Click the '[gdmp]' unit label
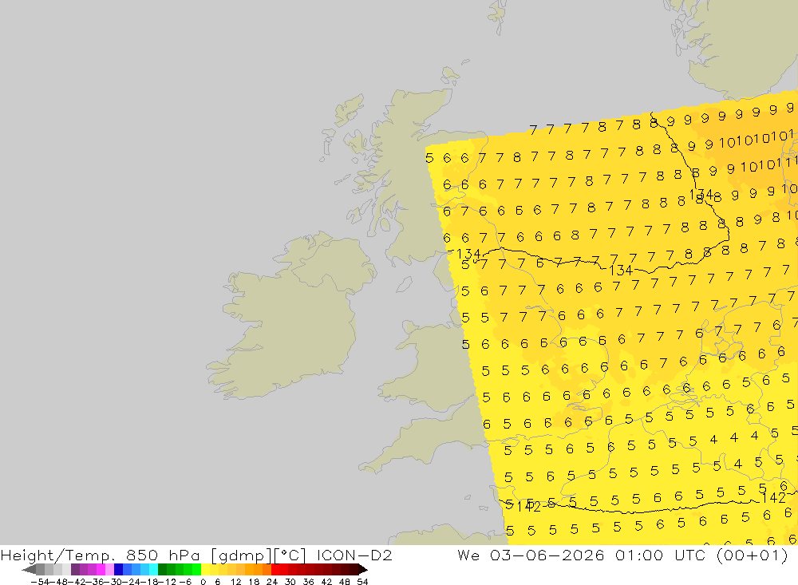798x585 pixels. pos(242,555)
